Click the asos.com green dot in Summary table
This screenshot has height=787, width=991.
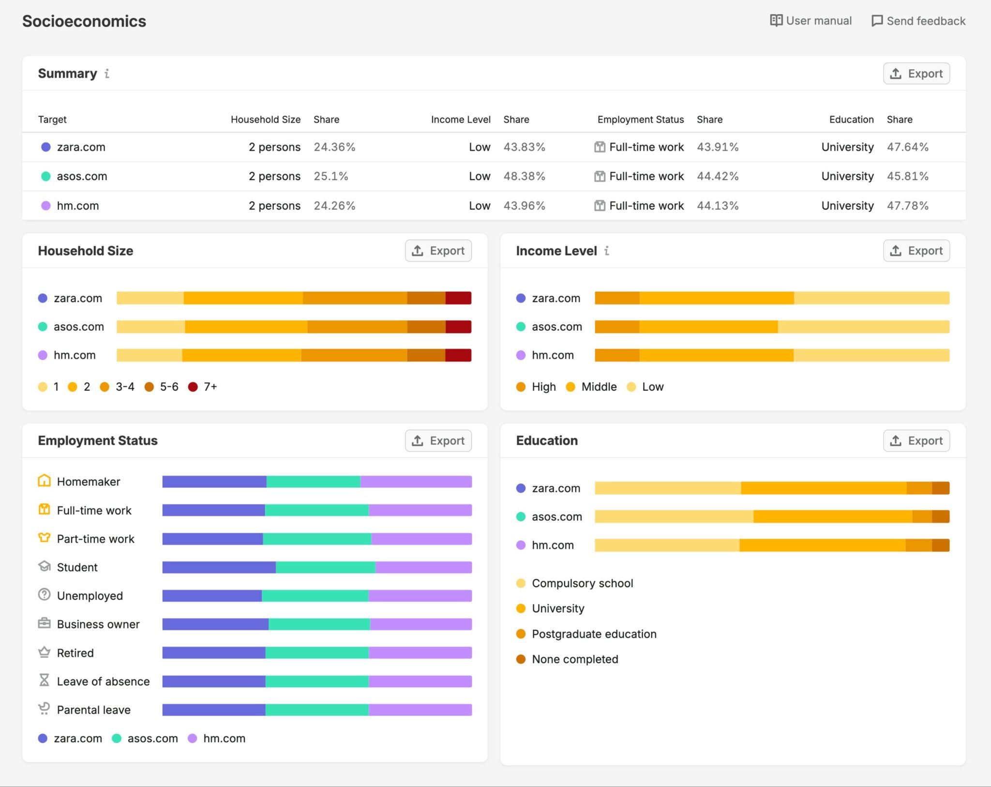click(x=46, y=176)
